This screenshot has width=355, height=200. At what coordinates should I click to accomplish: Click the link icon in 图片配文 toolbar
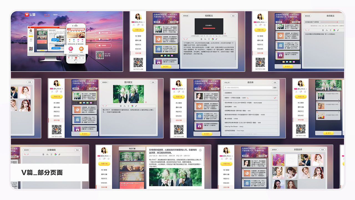[x=136, y=106]
